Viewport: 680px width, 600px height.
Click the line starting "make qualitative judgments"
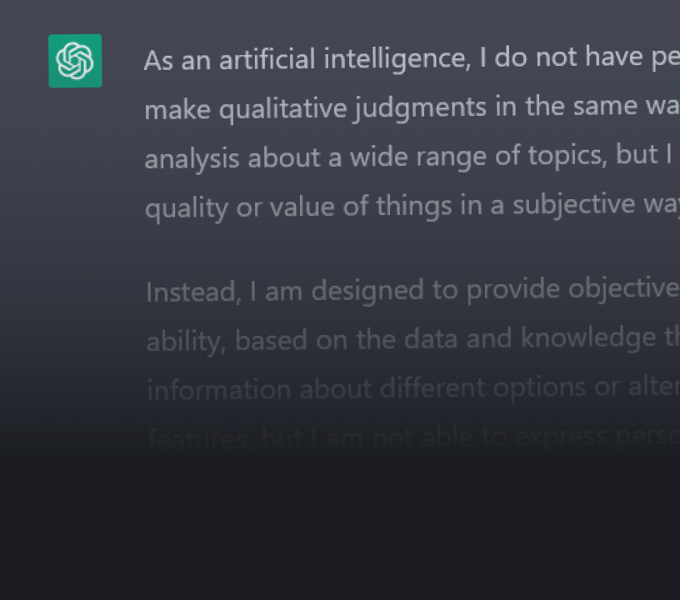point(412,108)
